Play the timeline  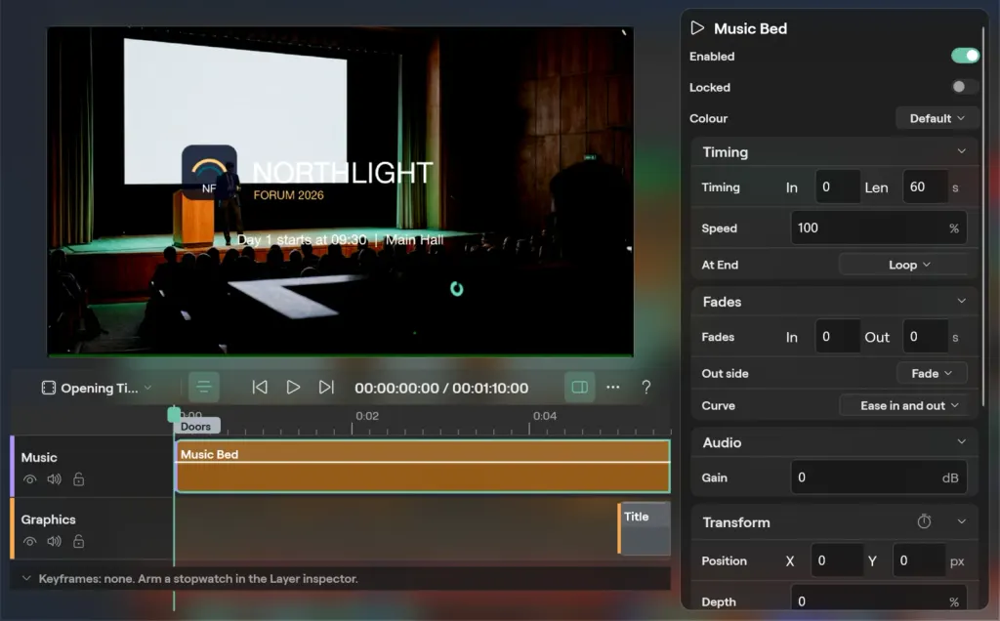(x=293, y=387)
